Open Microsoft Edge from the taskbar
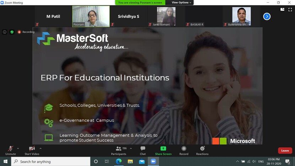 tap(119, 161)
